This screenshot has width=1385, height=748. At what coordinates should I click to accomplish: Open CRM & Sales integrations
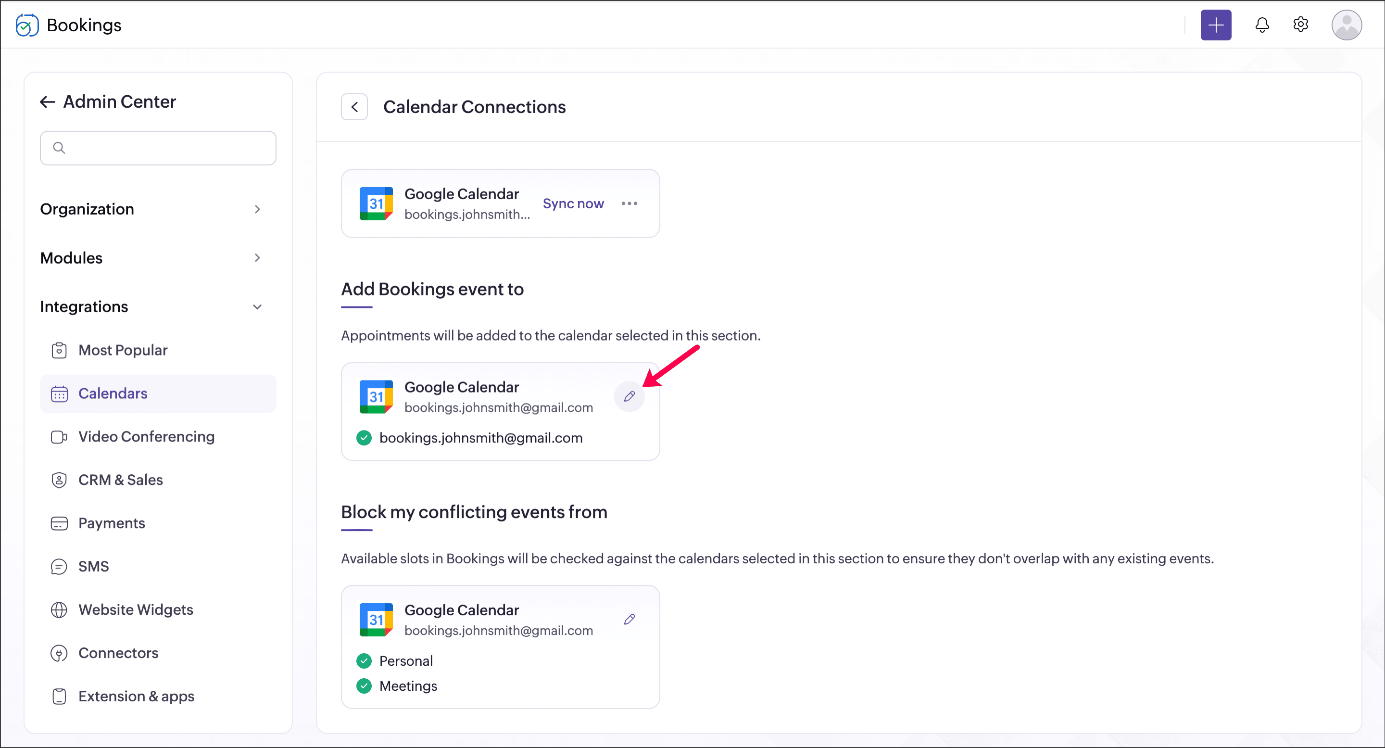click(158, 480)
